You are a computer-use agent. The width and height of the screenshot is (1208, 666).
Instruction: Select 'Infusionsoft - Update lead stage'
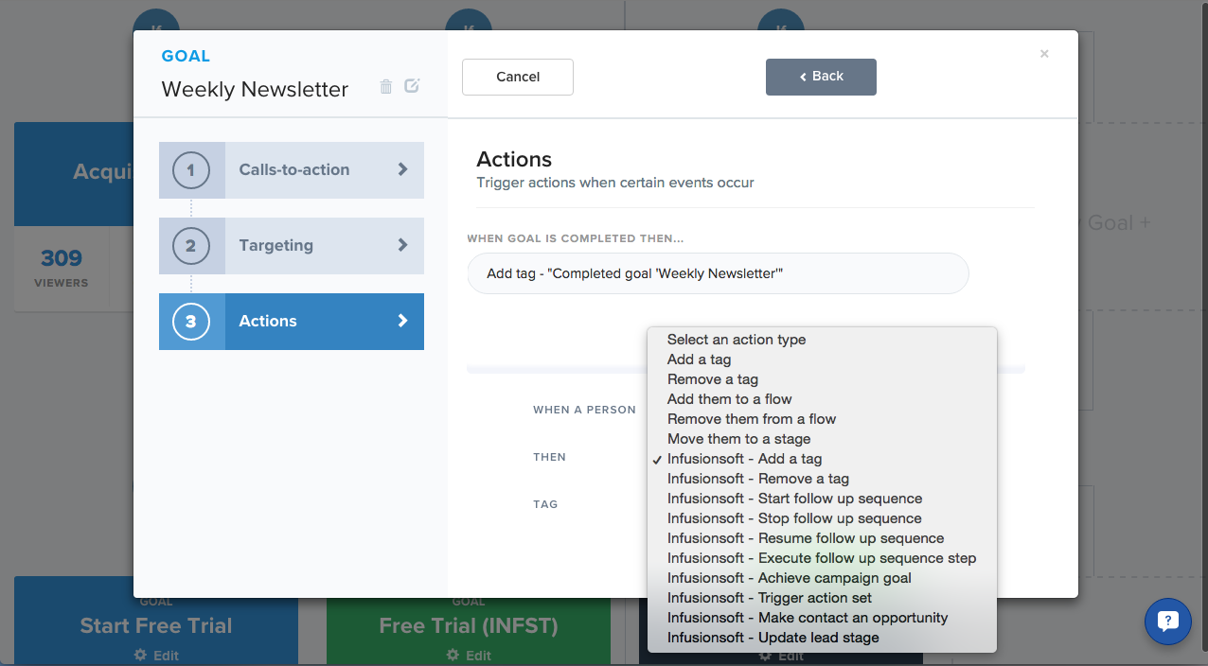(822, 638)
